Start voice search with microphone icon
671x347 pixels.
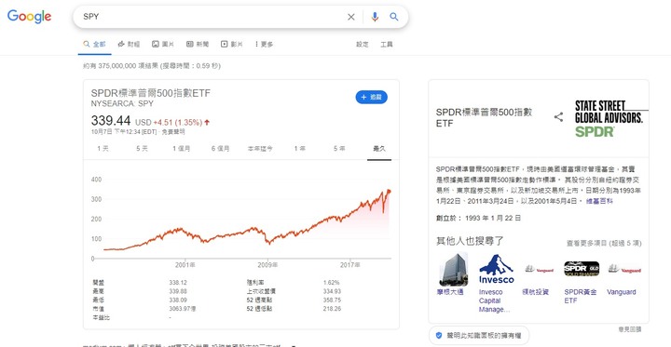coord(375,17)
